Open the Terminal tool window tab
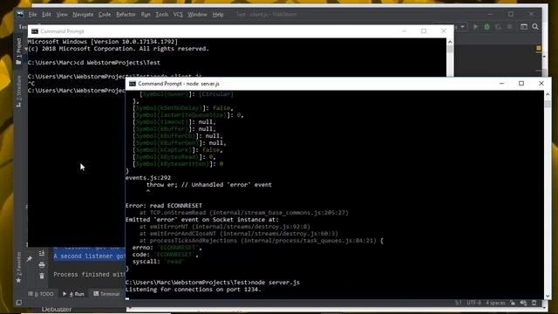The image size is (558, 314). coord(106,294)
